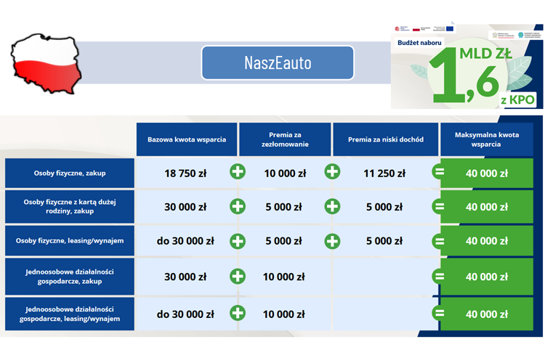Click the 11 250 zł low income bonus value
The image size is (545, 363).
(384, 173)
